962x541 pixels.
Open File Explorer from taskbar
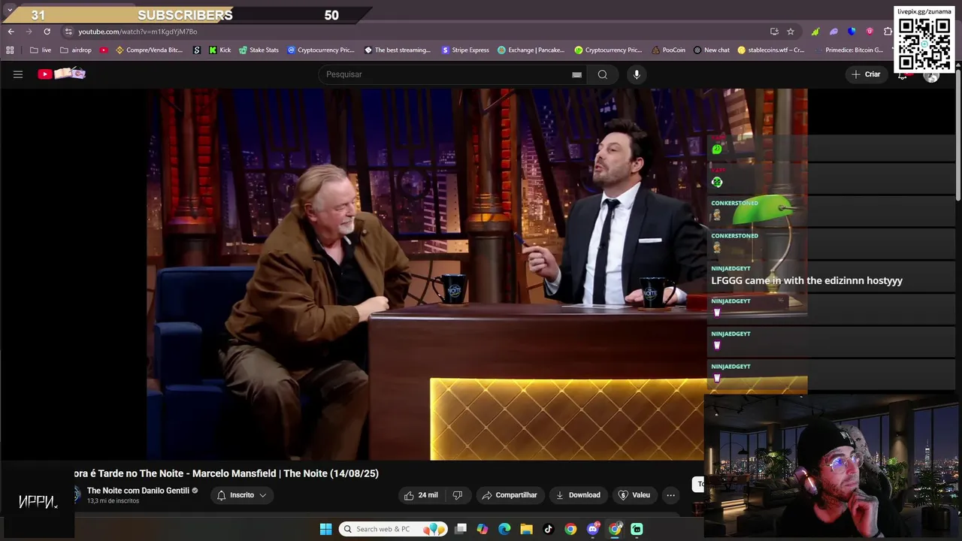526,529
